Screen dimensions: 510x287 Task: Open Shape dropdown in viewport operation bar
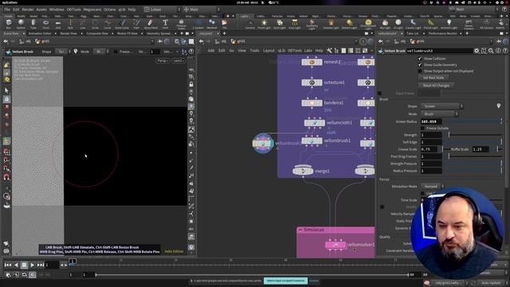(63, 51)
